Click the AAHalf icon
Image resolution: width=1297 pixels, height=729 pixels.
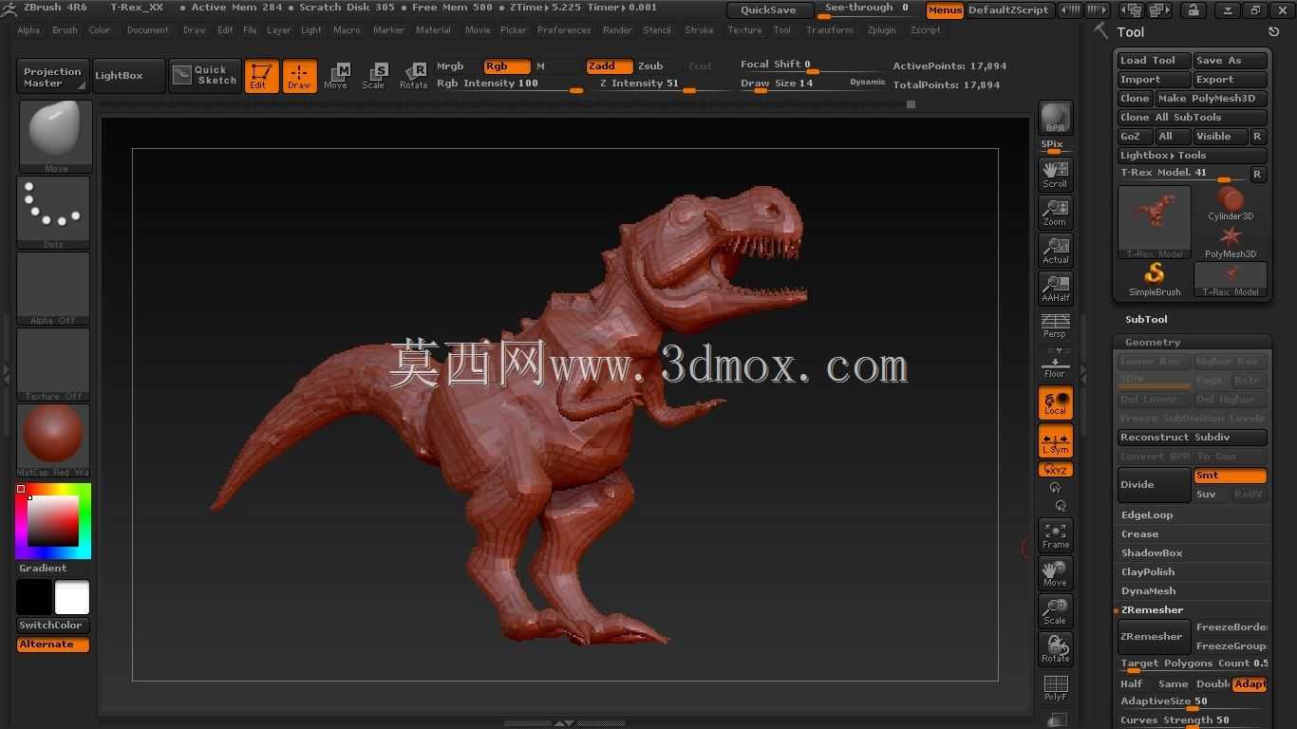click(1055, 288)
